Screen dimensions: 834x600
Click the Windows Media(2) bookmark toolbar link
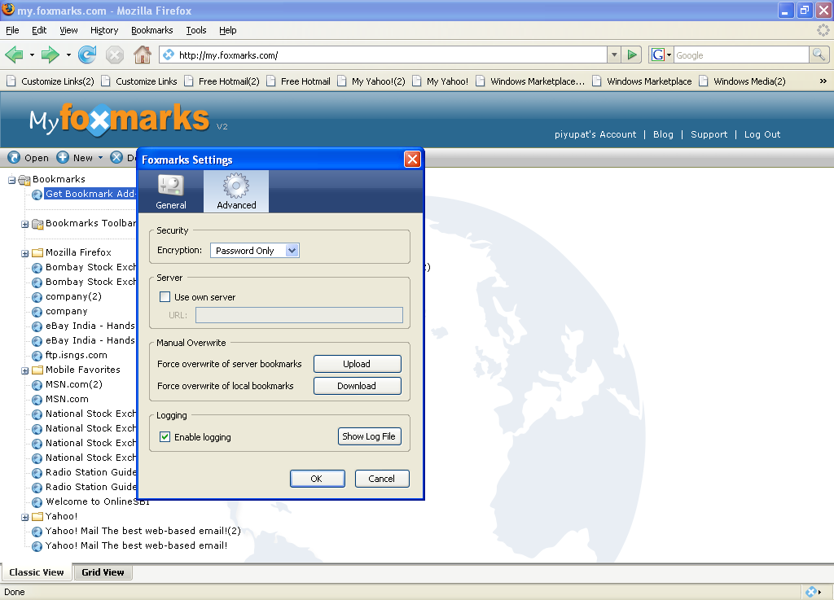743,81
